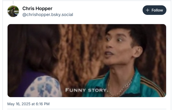This screenshot has width=172, height=110.
Task: Click the thread reply line above avatar
Action: tap(13, 3)
